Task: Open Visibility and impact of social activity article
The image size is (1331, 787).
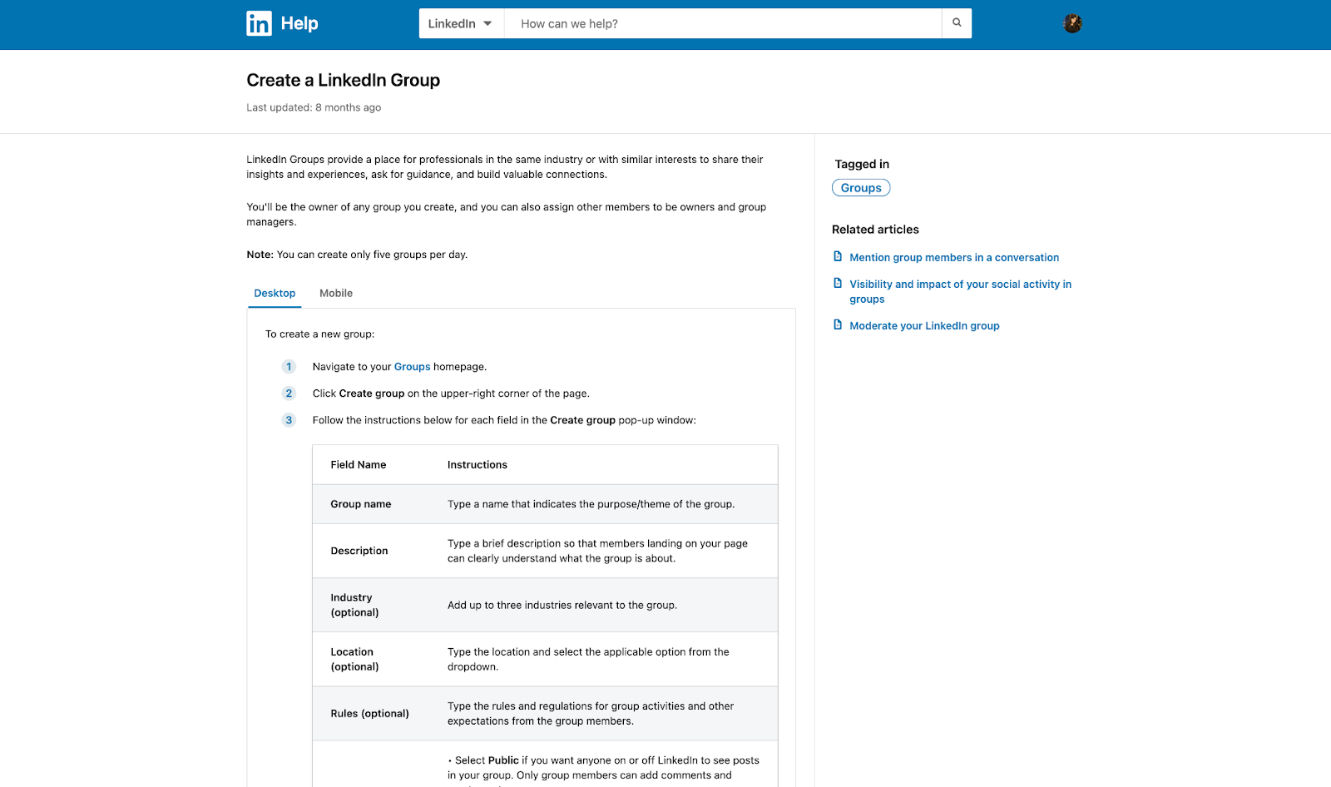Action: (x=960, y=292)
